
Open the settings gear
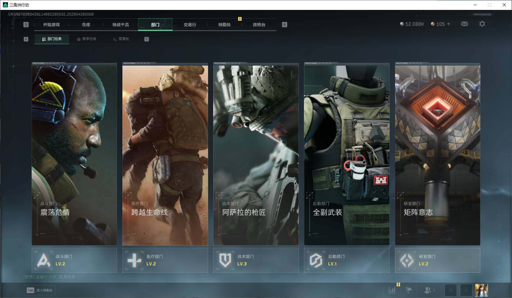click(482, 24)
